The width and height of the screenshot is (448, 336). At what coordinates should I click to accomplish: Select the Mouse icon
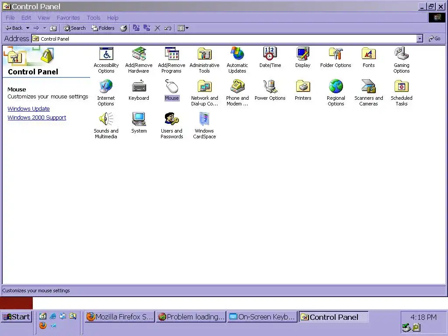point(171,86)
